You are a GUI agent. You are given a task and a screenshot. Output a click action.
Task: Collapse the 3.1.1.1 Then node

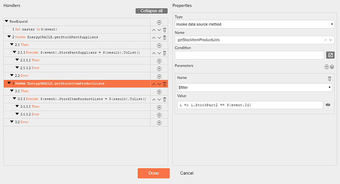[x=17, y=106]
